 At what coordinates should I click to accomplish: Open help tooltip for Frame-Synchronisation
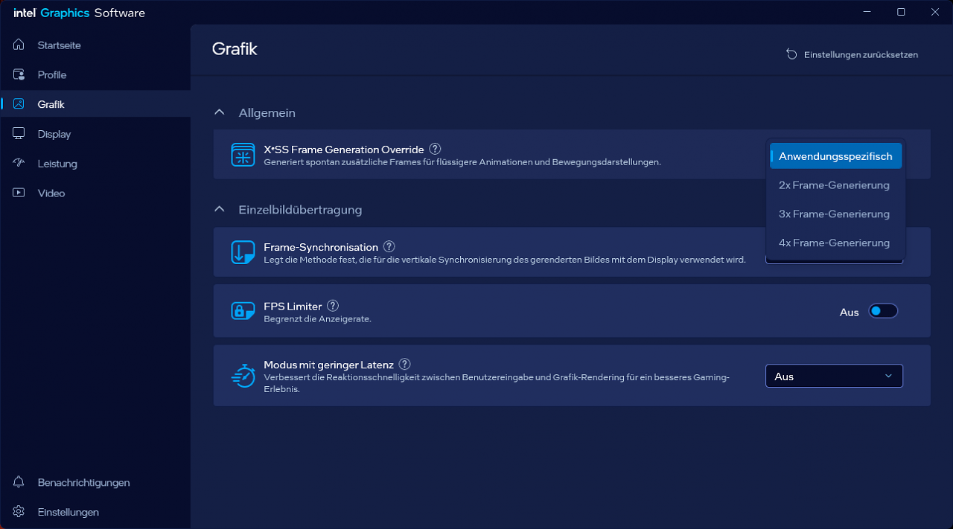pos(389,246)
